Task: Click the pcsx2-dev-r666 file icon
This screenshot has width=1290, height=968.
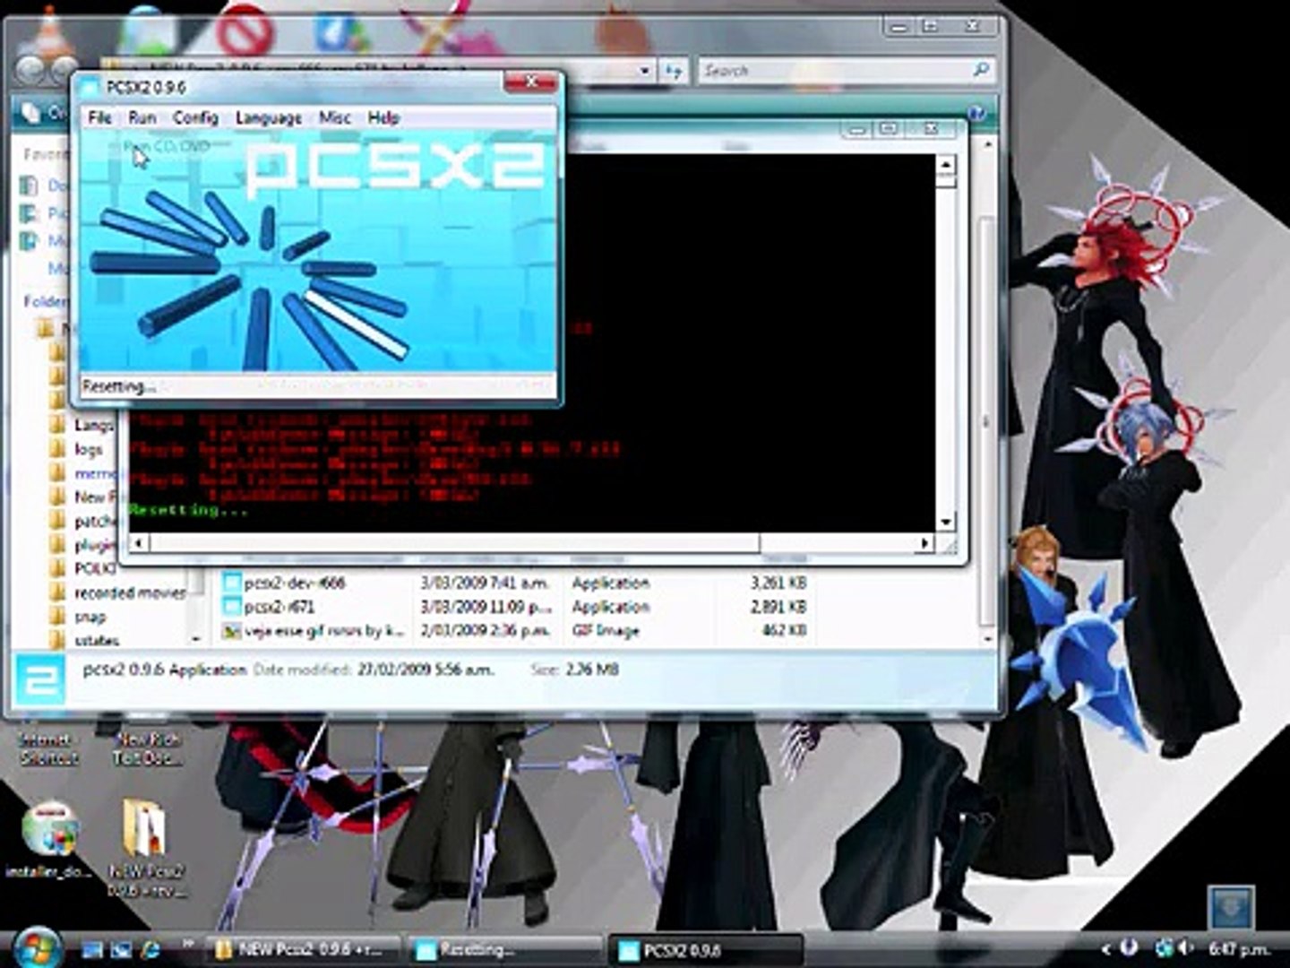Action: point(231,583)
